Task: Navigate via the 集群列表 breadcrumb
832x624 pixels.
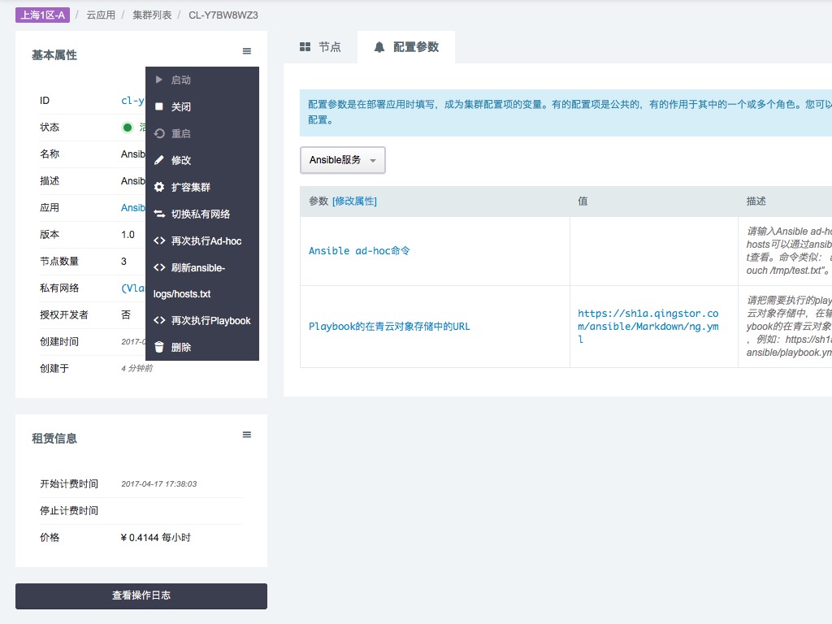Action: [x=151, y=14]
